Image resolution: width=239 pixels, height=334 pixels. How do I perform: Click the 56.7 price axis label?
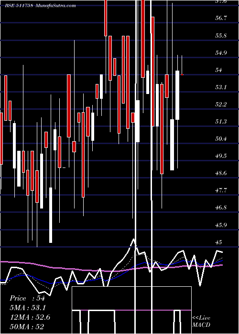[x=222, y=18]
